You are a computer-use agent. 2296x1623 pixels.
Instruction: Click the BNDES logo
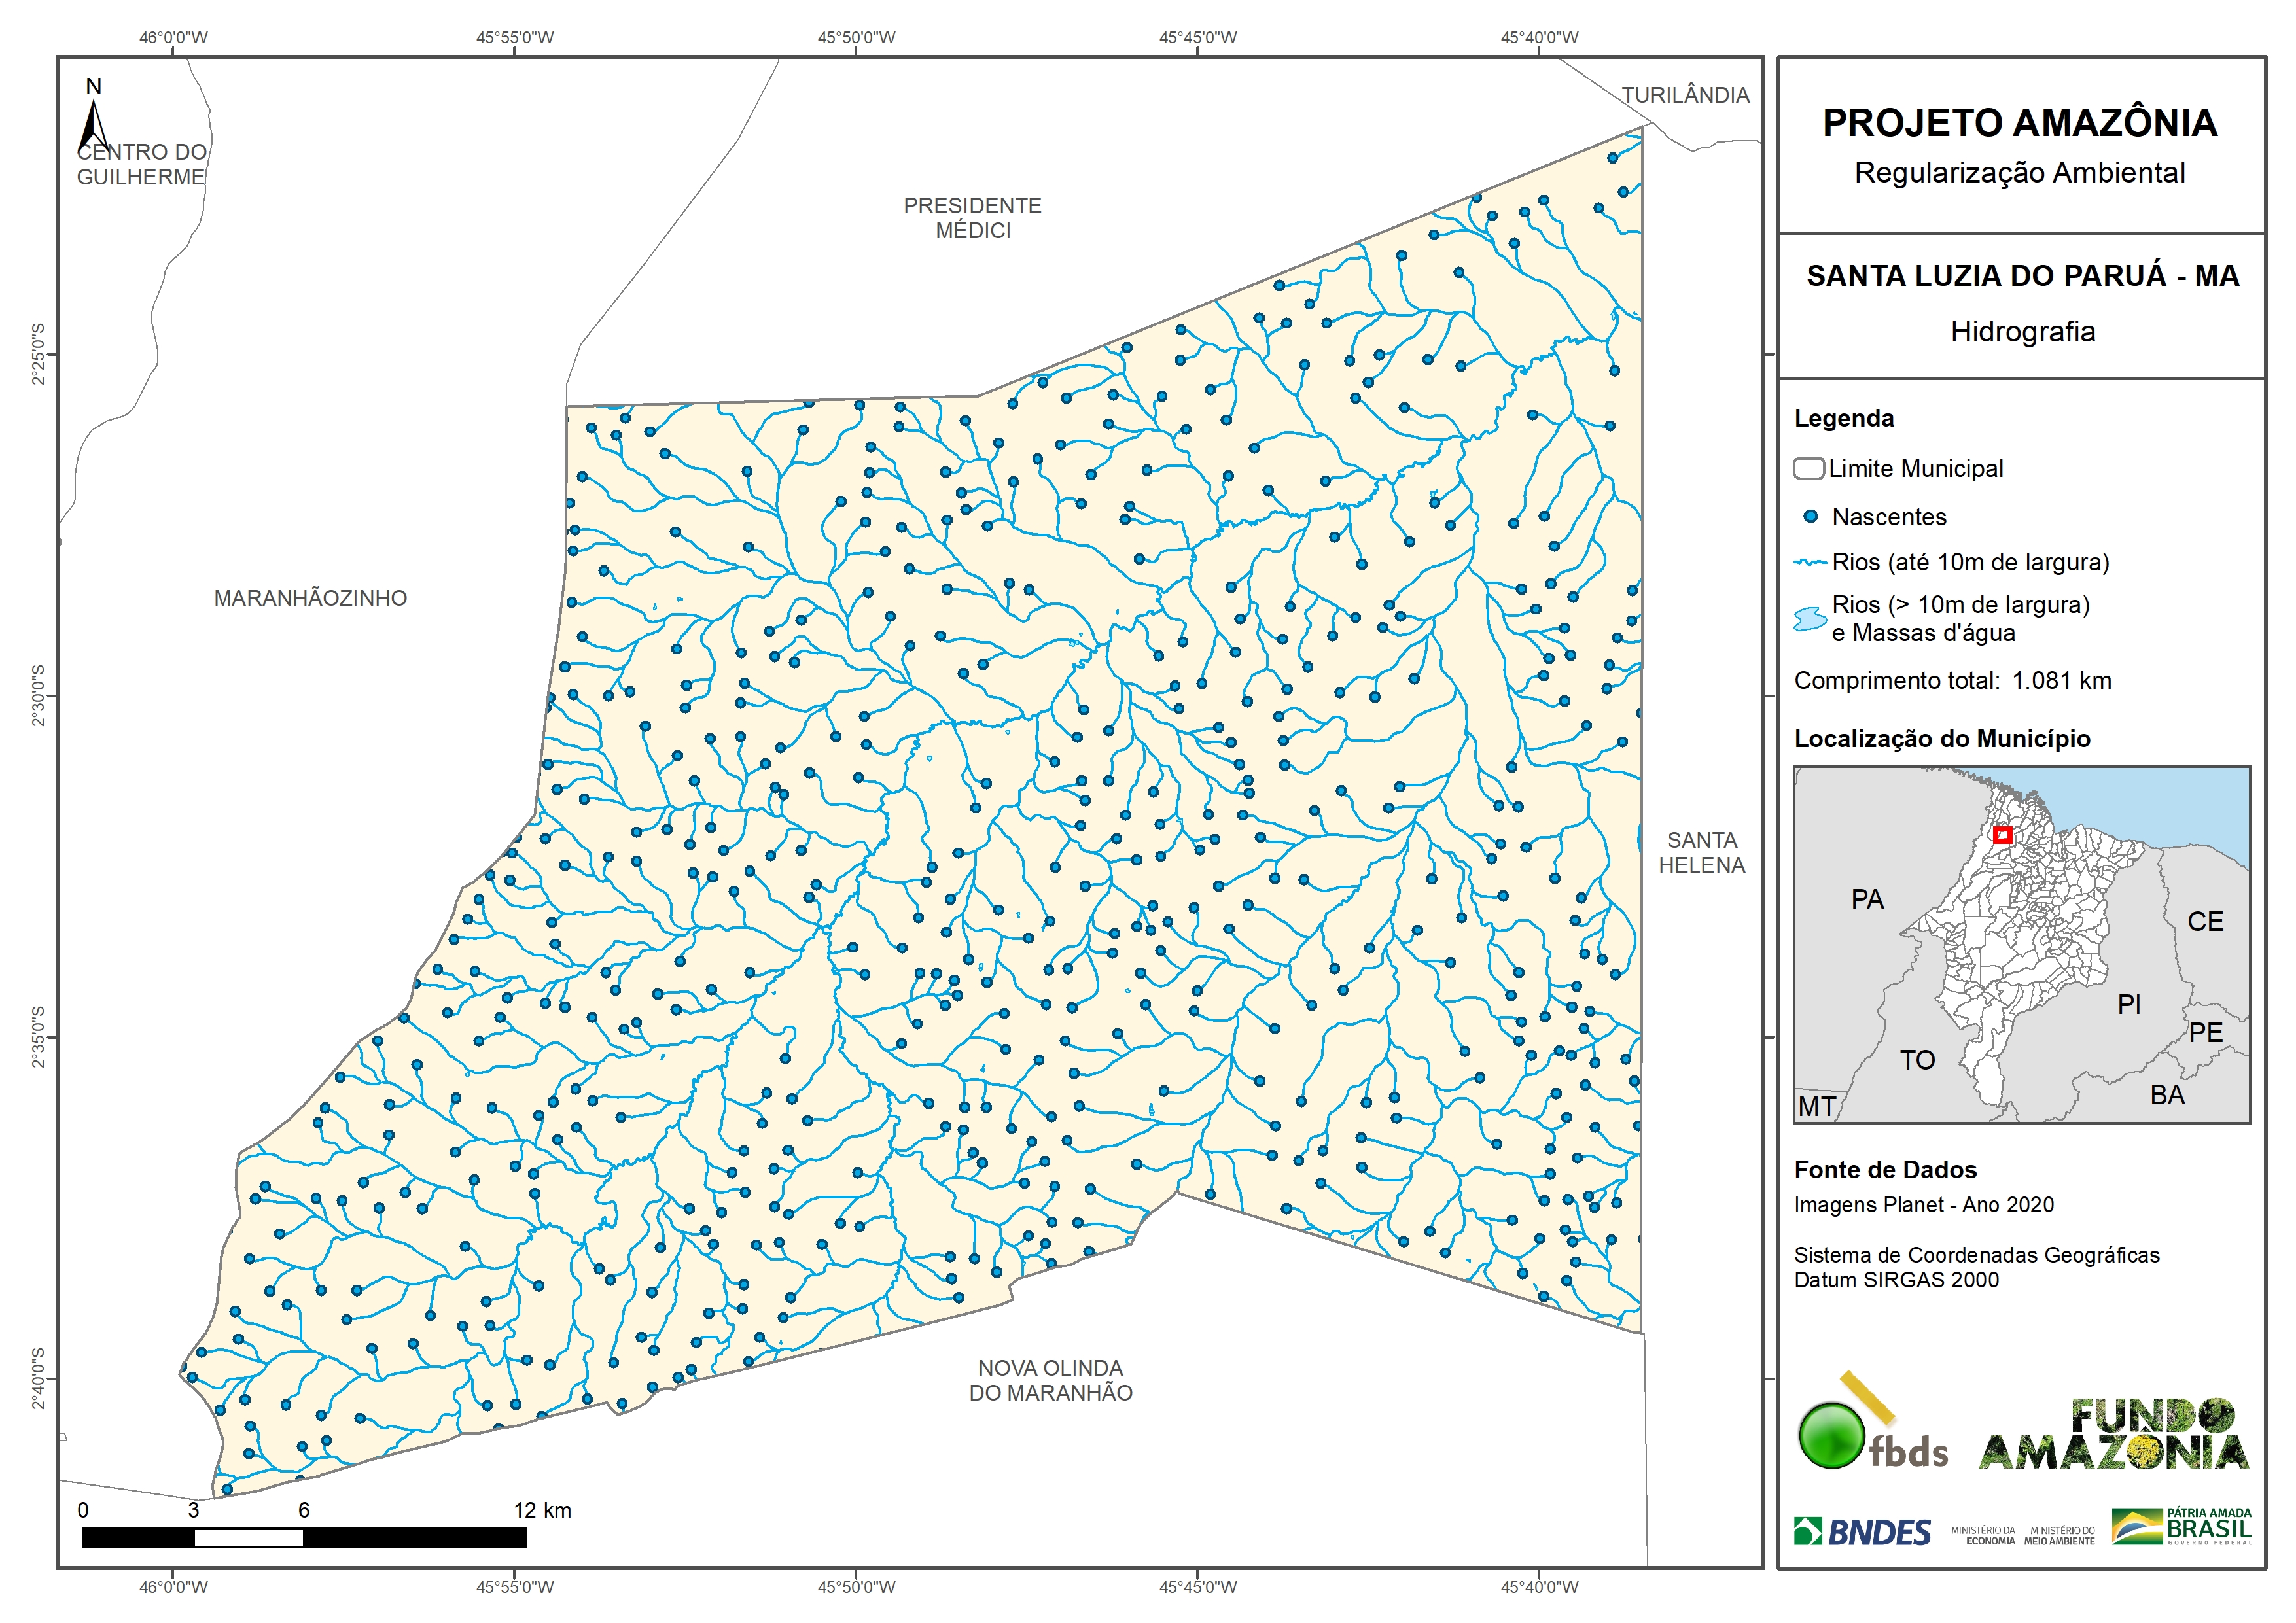1862,1531
